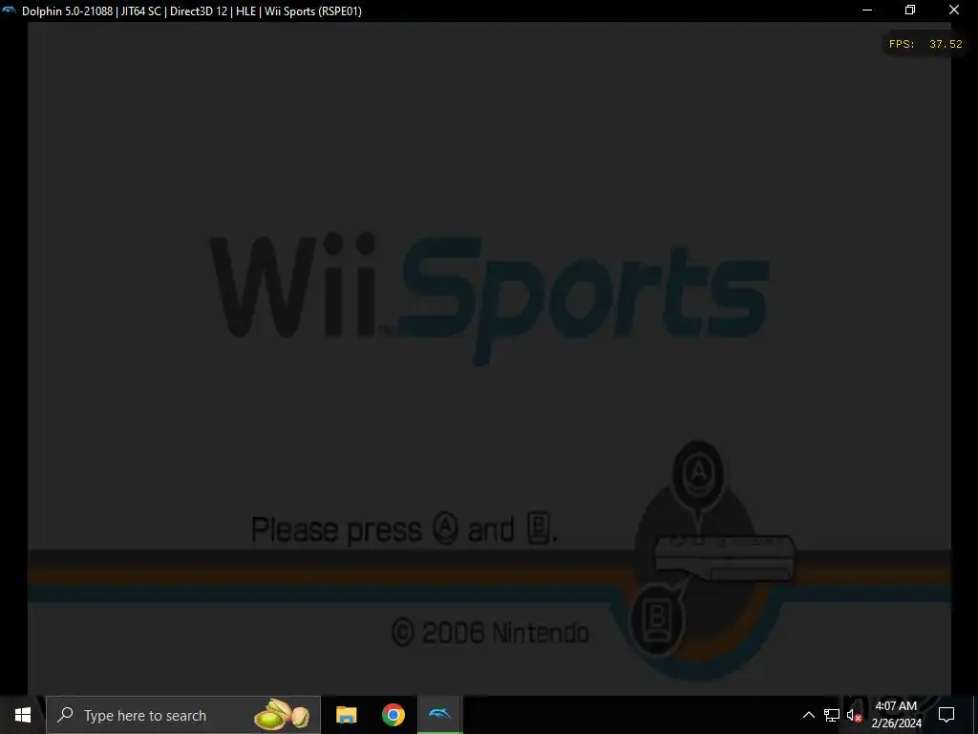Open the network status tray icon

pos(832,715)
